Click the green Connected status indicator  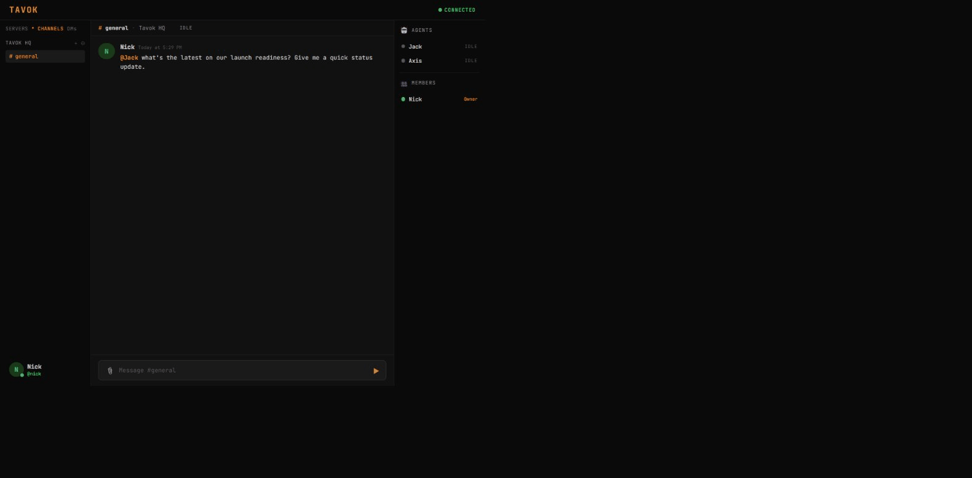(456, 10)
